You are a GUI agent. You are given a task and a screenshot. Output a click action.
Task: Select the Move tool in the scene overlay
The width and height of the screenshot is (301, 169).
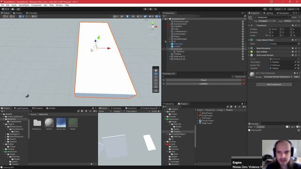[156, 74]
